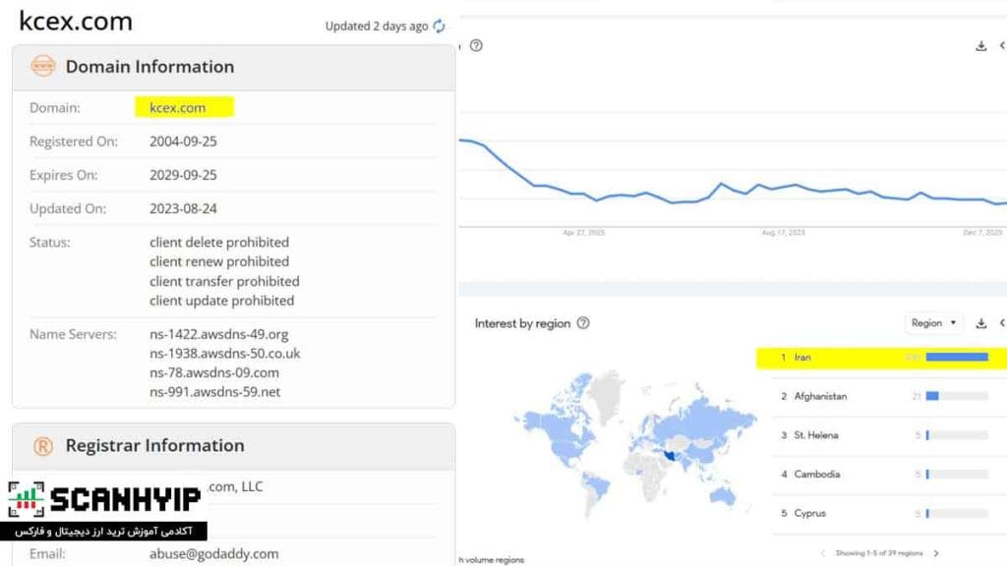Viewport: 1007px width, 566px height.
Task: Click name server ns-78.awsdns-09.com
Action: tap(213, 372)
